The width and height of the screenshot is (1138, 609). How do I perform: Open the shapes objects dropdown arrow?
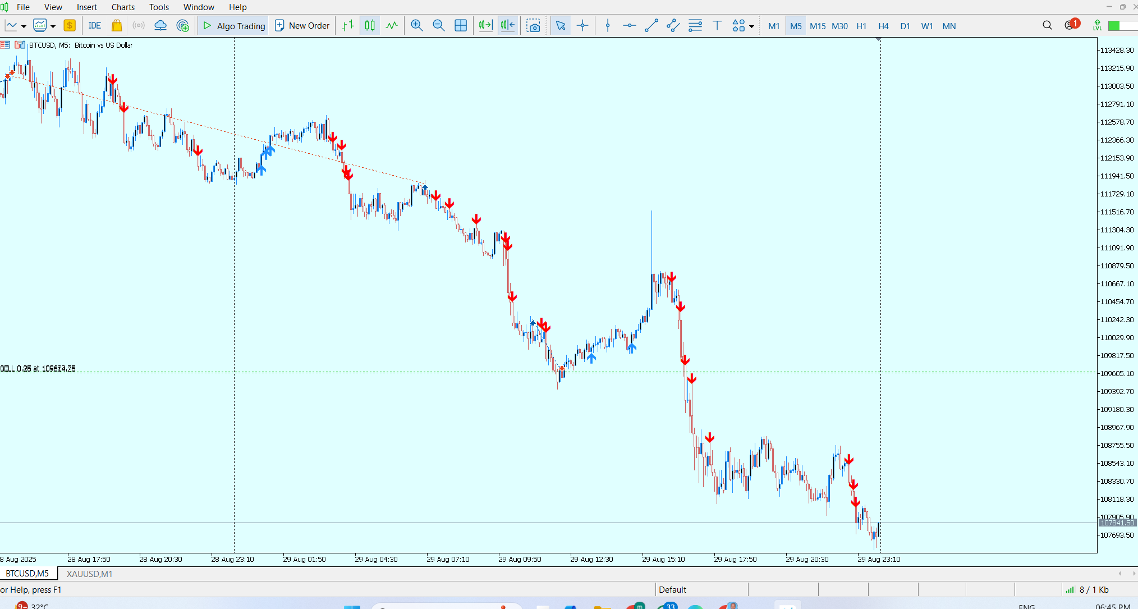[x=751, y=26]
